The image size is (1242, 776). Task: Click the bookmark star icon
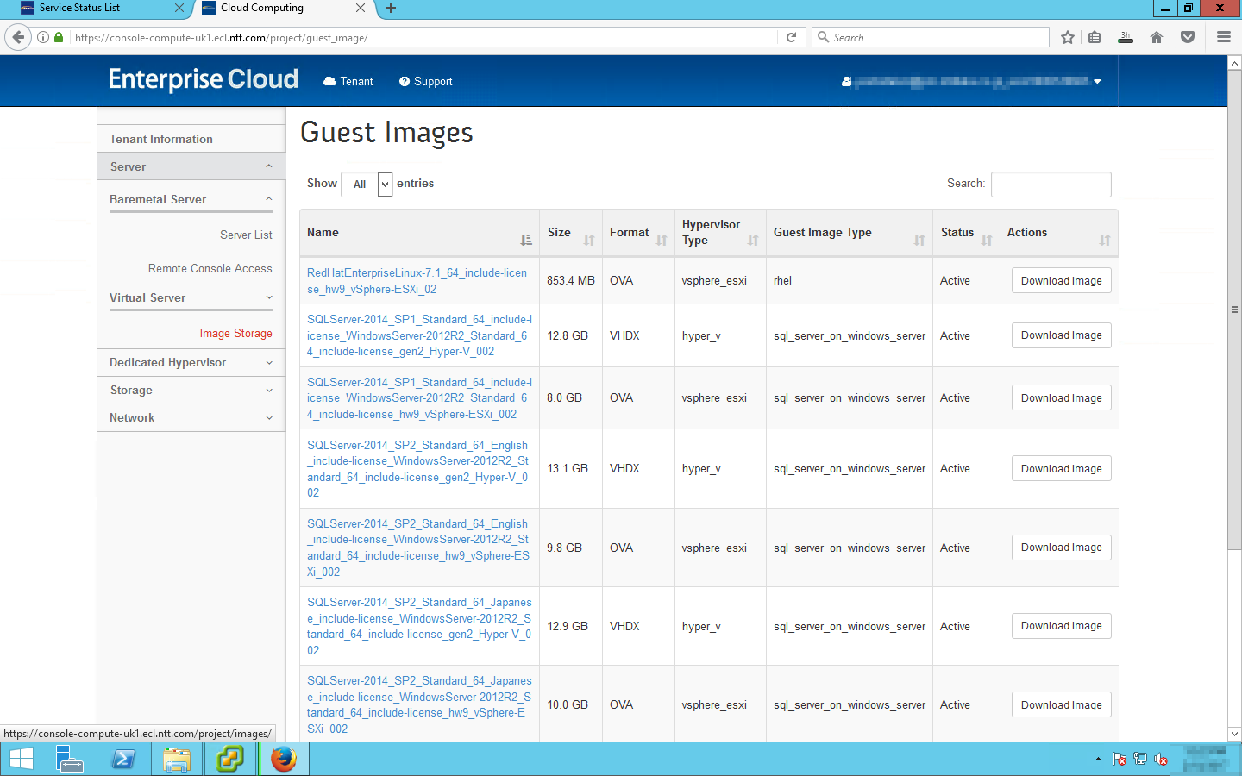1067,38
